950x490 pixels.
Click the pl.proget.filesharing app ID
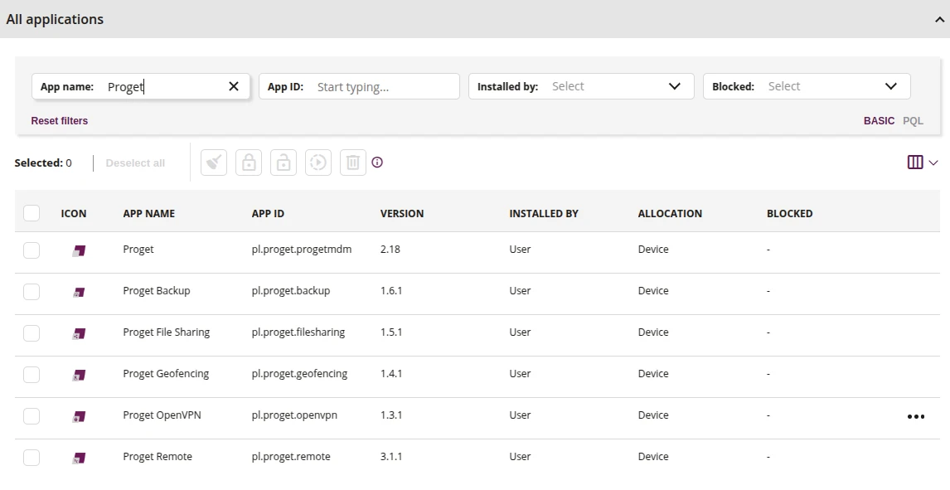click(298, 332)
